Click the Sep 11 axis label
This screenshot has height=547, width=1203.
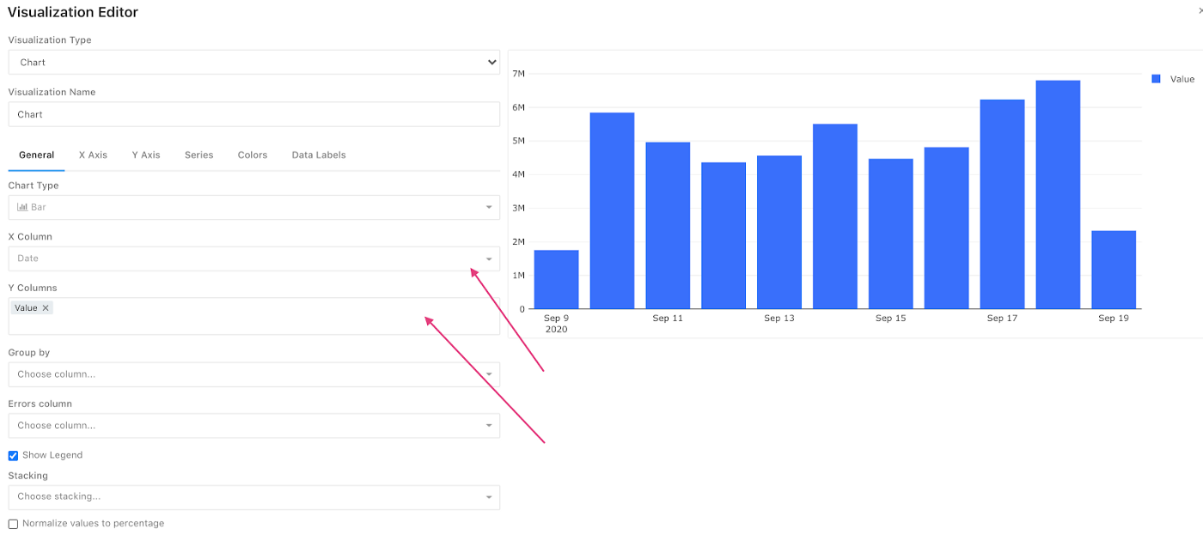click(x=668, y=319)
